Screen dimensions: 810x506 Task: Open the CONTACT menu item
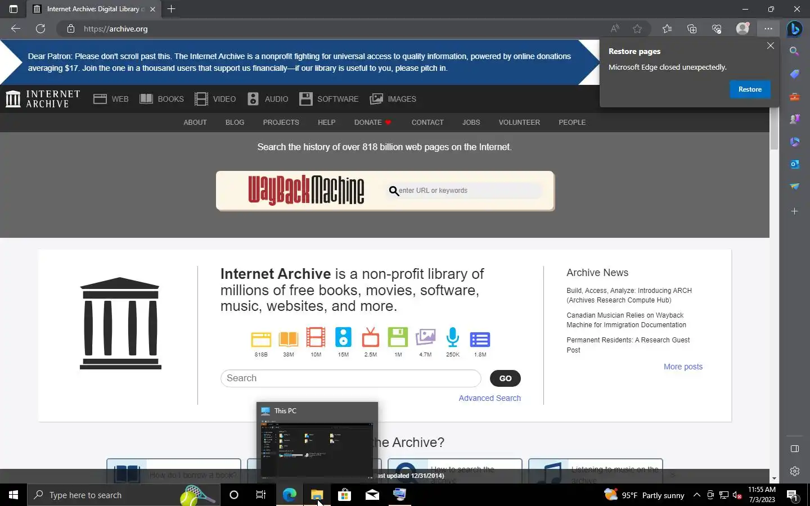coord(427,122)
